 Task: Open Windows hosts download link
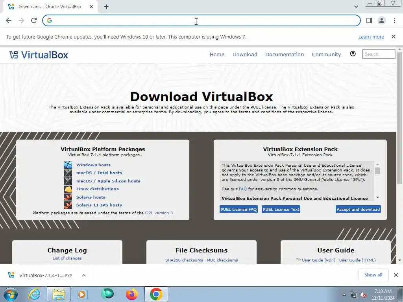click(93, 165)
